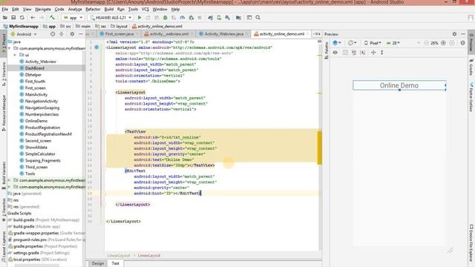Open Preview panel settings gear

(x=454, y=34)
